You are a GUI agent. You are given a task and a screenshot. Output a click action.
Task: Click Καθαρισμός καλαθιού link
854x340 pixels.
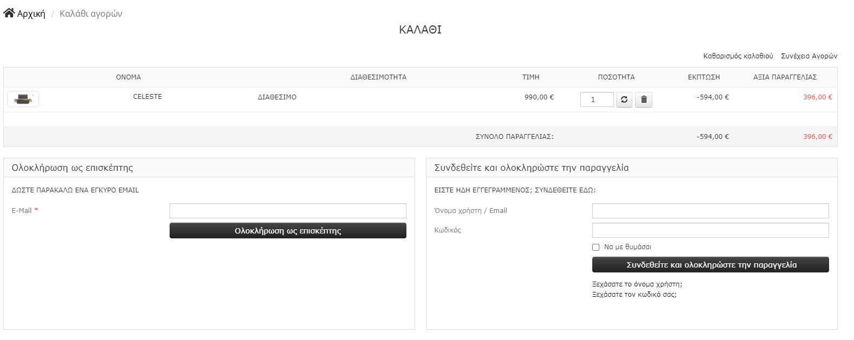[738, 56]
